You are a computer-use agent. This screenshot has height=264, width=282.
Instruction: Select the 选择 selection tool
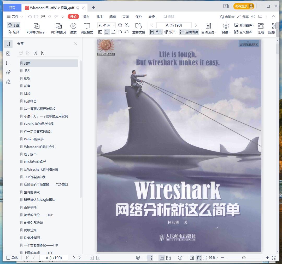[14, 32]
